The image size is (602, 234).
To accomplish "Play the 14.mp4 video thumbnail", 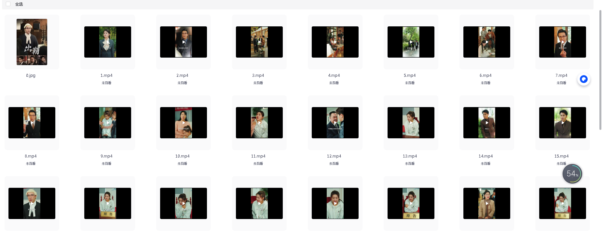I will pos(487,123).
